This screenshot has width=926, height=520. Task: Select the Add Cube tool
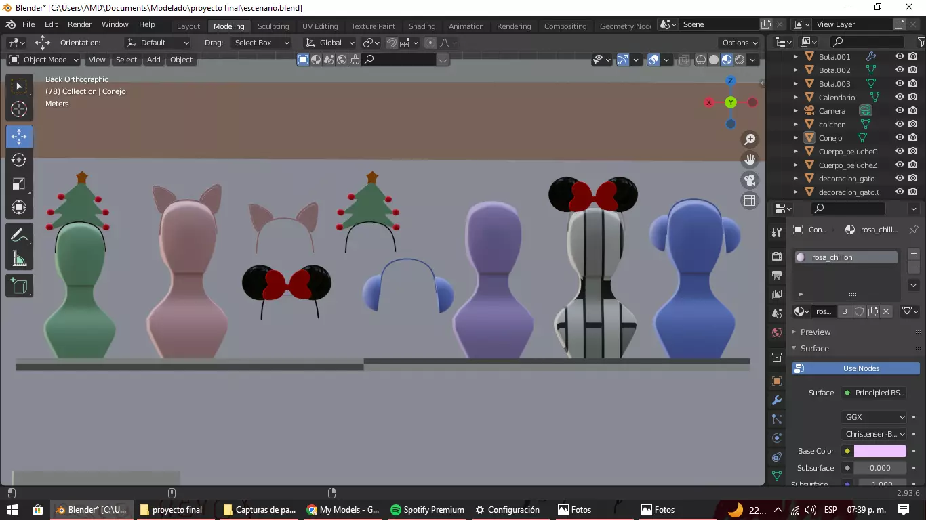point(19,286)
